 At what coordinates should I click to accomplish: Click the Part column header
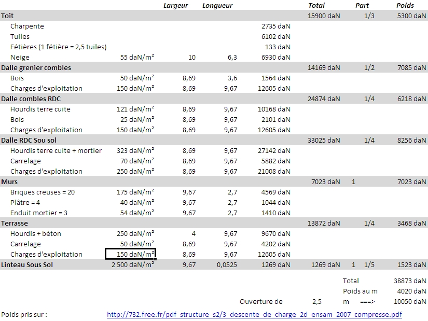(x=362, y=6)
